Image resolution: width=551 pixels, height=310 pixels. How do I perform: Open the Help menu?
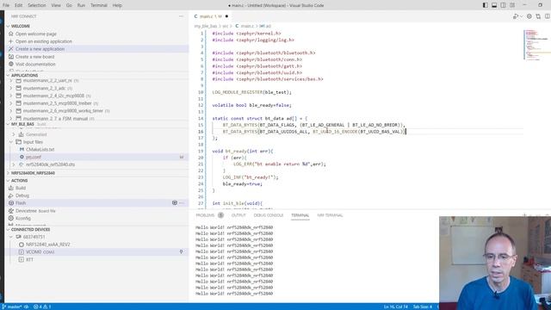click(x=117, y=5)
